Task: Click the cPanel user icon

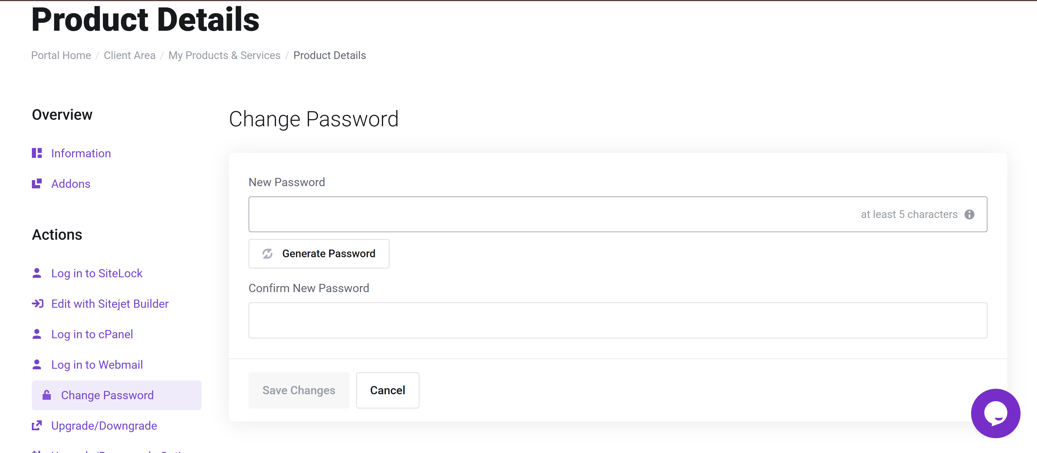Action: [37, 334]
